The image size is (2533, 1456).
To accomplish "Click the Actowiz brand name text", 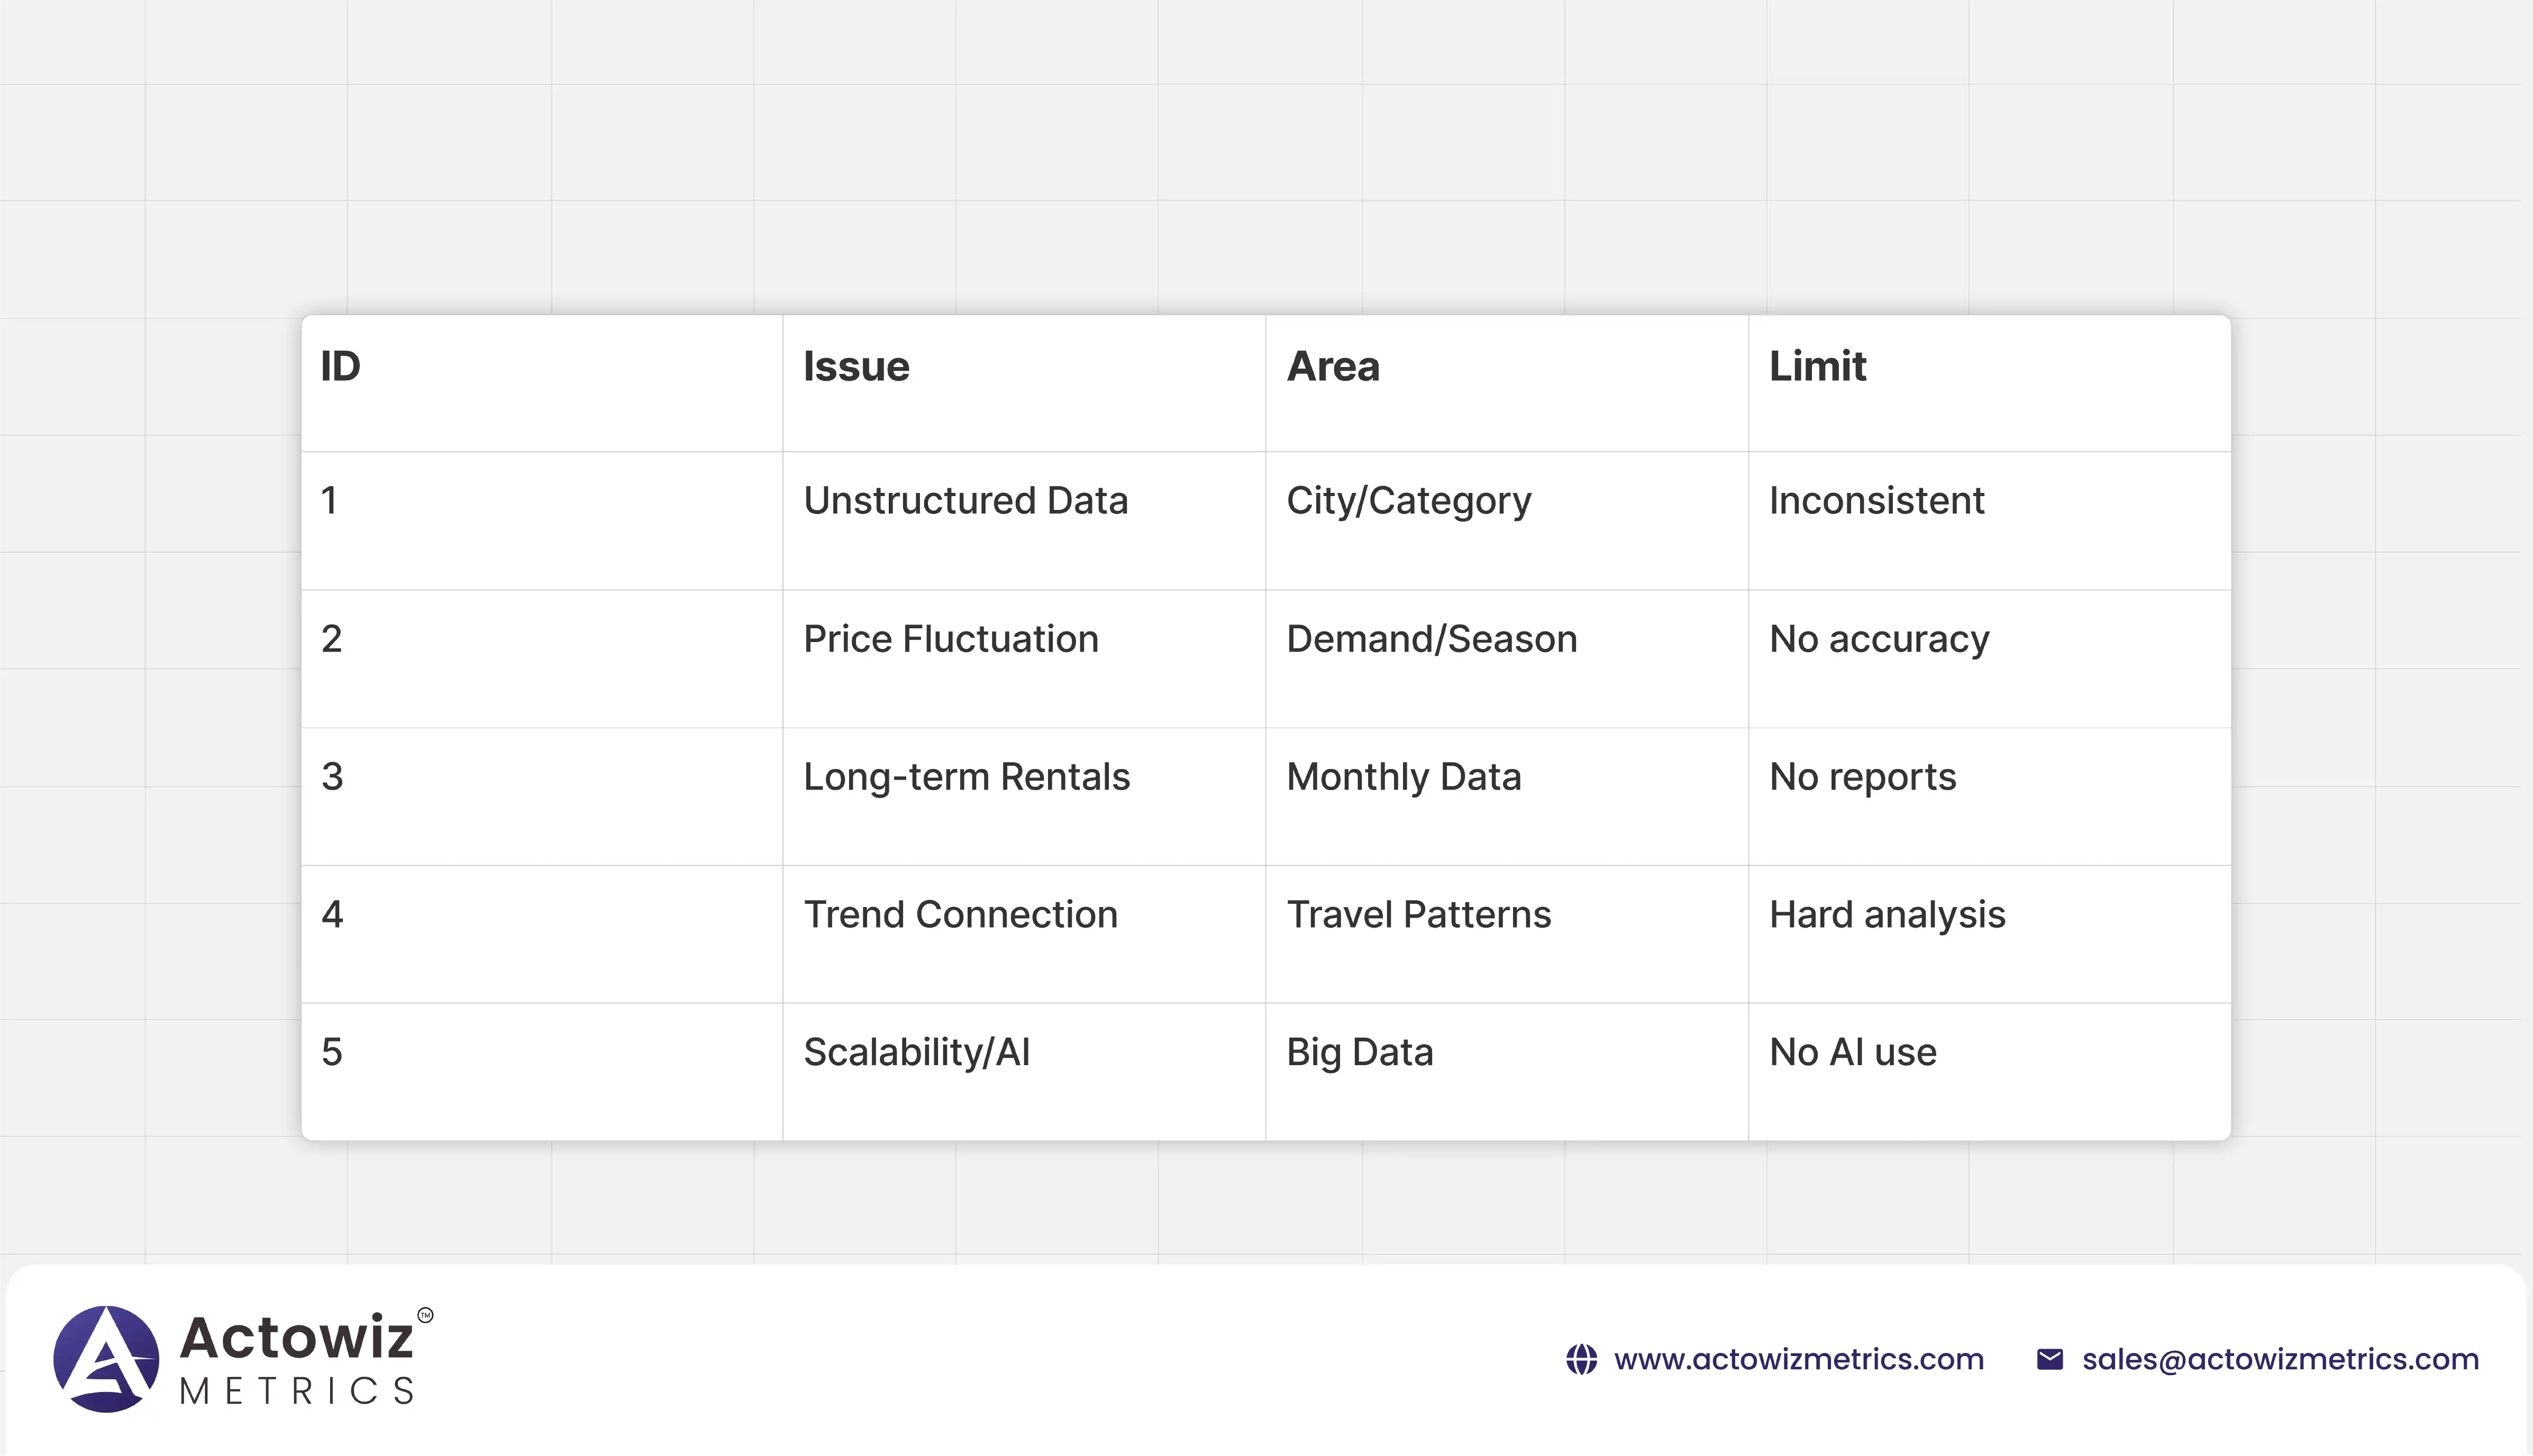I will (x=296, y=1338).
